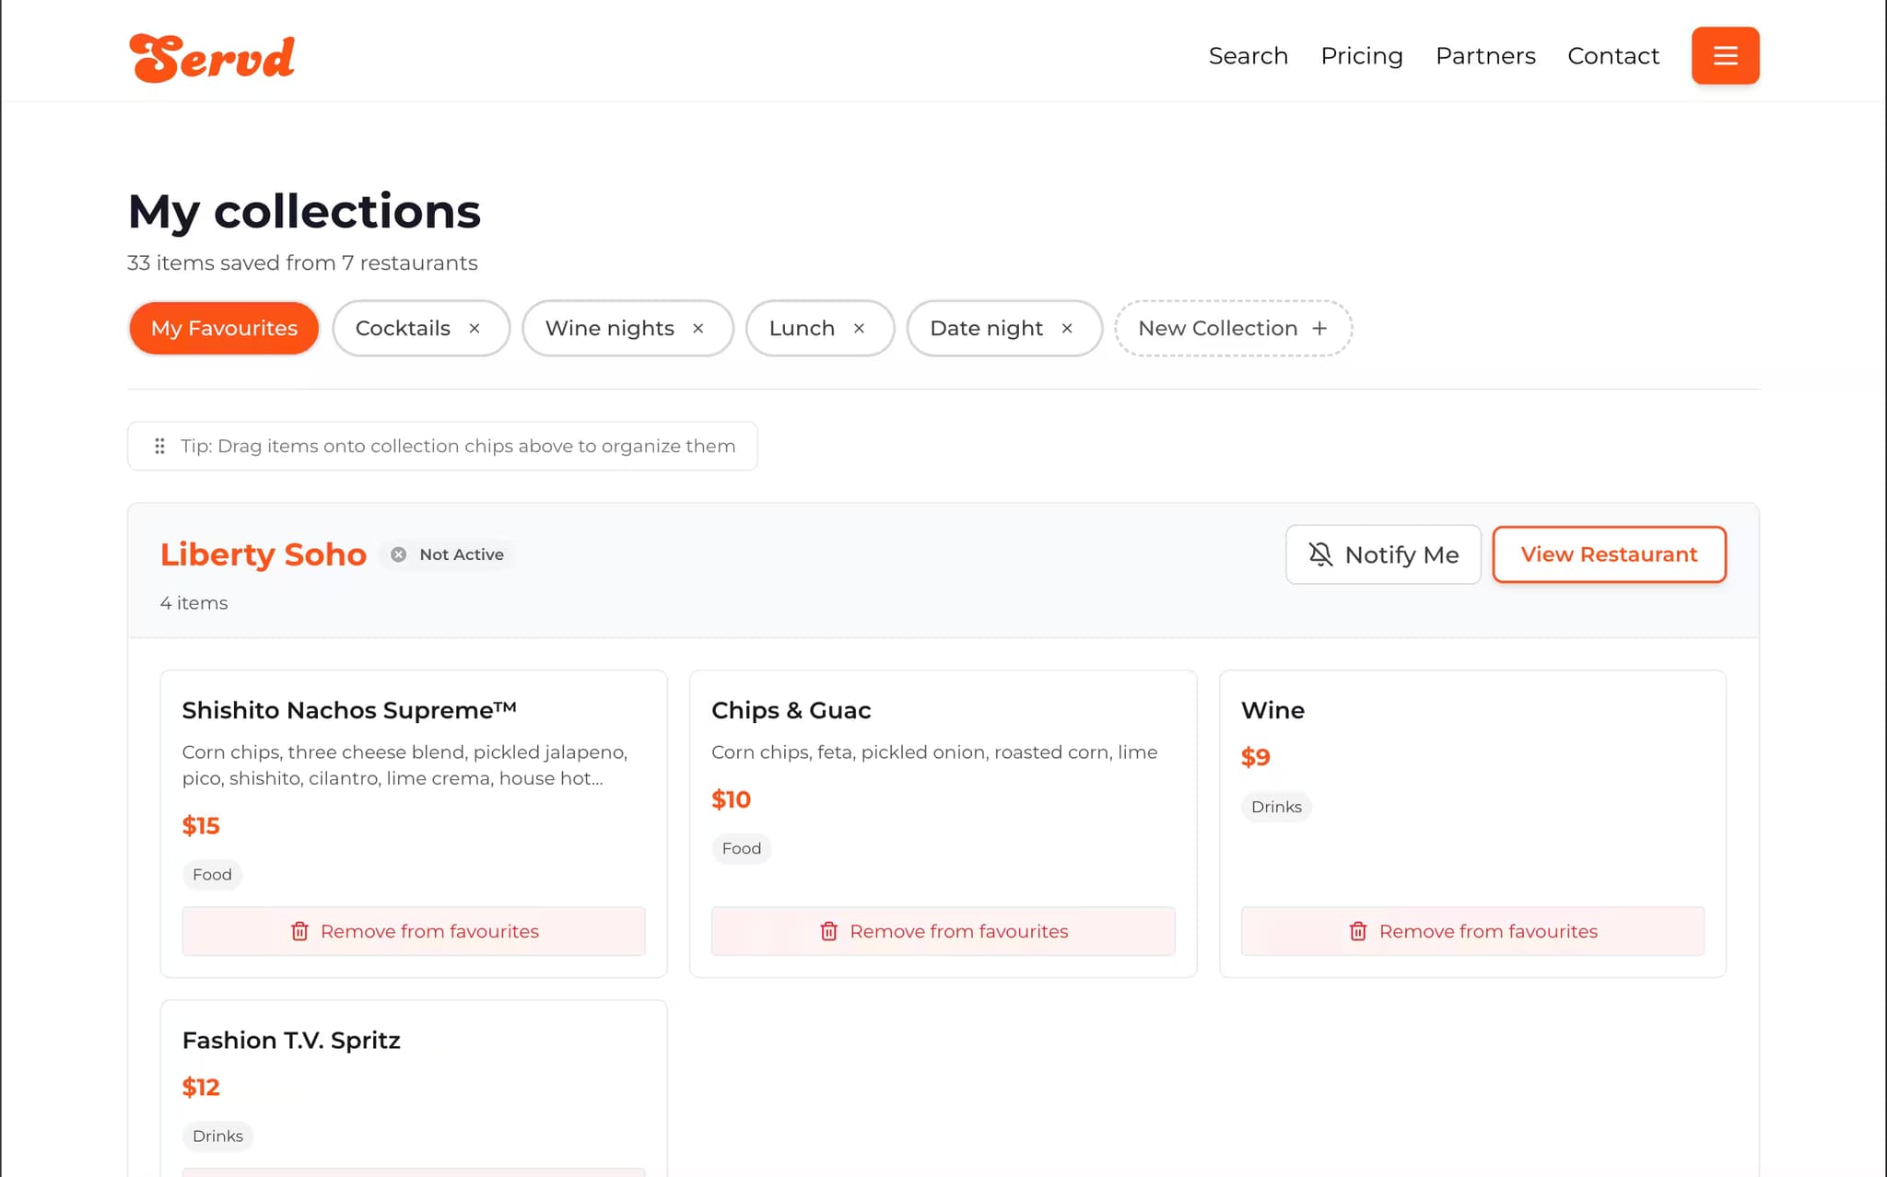The image size is (1887, 1177).
Task: Click the Drinks tag on Fashion T.V. Spritz
Action: click(217, 1136)
